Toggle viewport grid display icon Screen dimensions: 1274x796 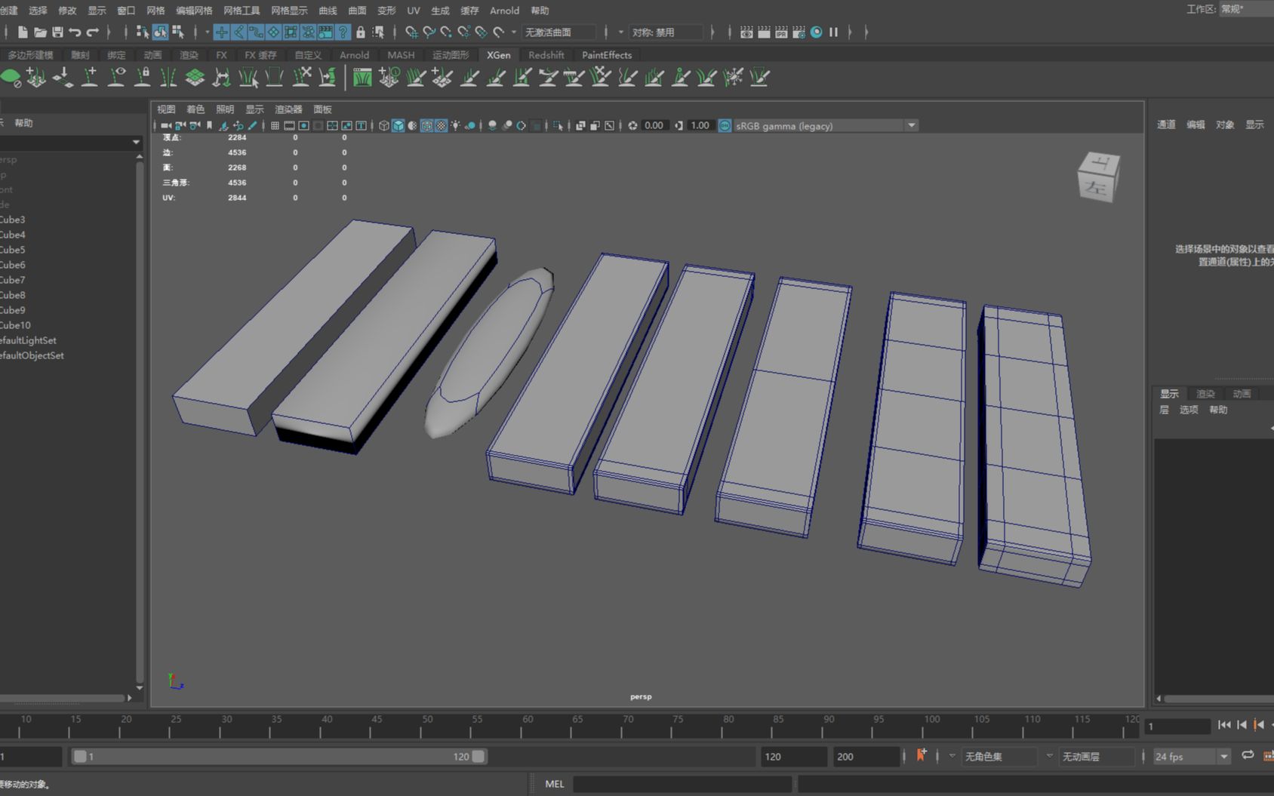point(275,126)
